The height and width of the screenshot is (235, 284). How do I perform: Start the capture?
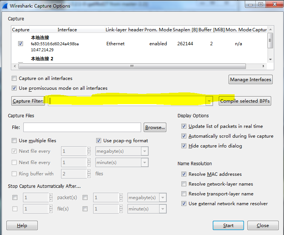pyautogui.click(x=228, y=226)
